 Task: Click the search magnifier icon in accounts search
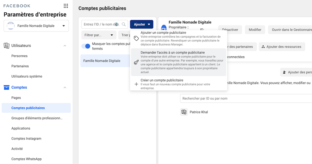tap(124, 24)
